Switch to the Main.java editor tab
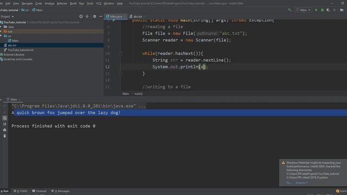This screenshot has width=347, height=195. tap(115, 17)
